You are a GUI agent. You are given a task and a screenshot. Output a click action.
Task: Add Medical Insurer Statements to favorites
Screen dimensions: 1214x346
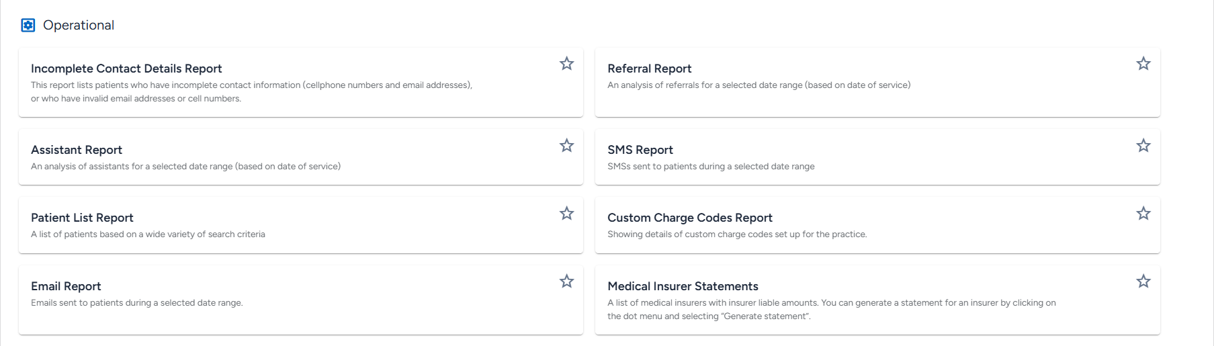[x=1143, y=282]
